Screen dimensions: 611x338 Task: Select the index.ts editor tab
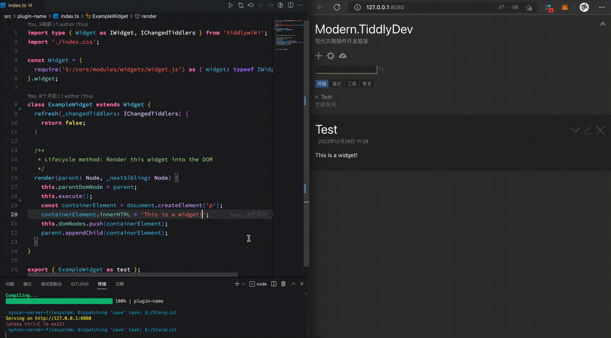click(17, 5)
